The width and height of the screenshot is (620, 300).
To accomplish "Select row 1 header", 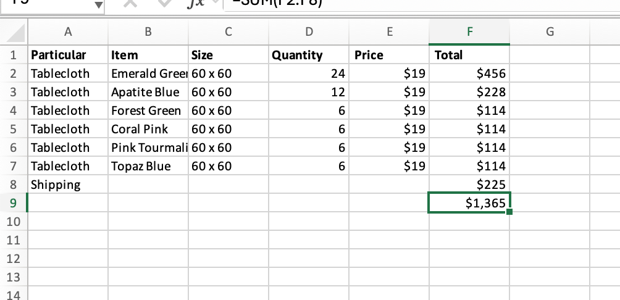I will [x=13, y=55].
